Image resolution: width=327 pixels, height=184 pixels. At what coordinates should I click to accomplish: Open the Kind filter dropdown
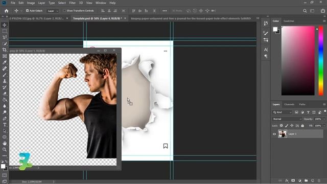(283, 112)
